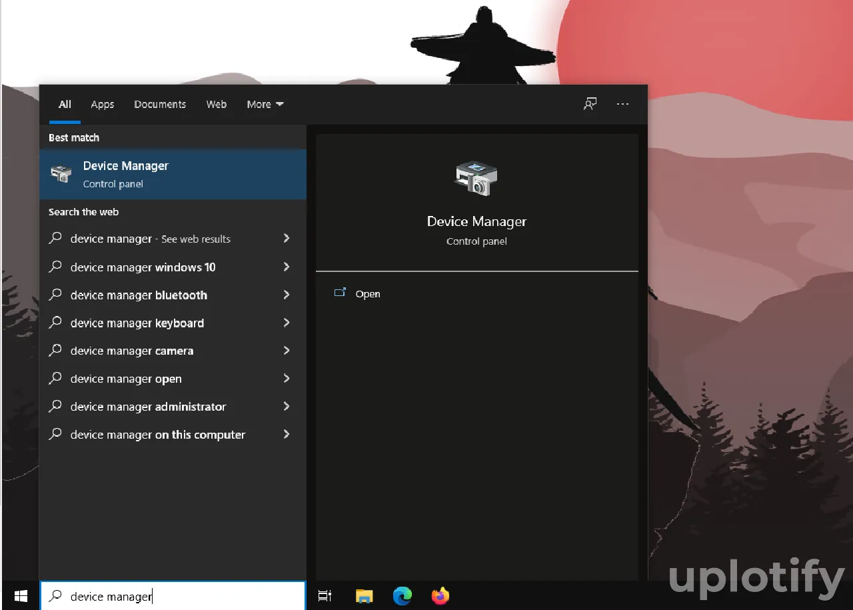Viewport: 853px width, 610px height.
Task: Switch to the Web tab
Action: 216,105
